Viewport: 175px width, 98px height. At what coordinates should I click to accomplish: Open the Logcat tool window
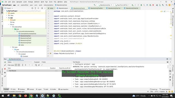coord(39,89)
